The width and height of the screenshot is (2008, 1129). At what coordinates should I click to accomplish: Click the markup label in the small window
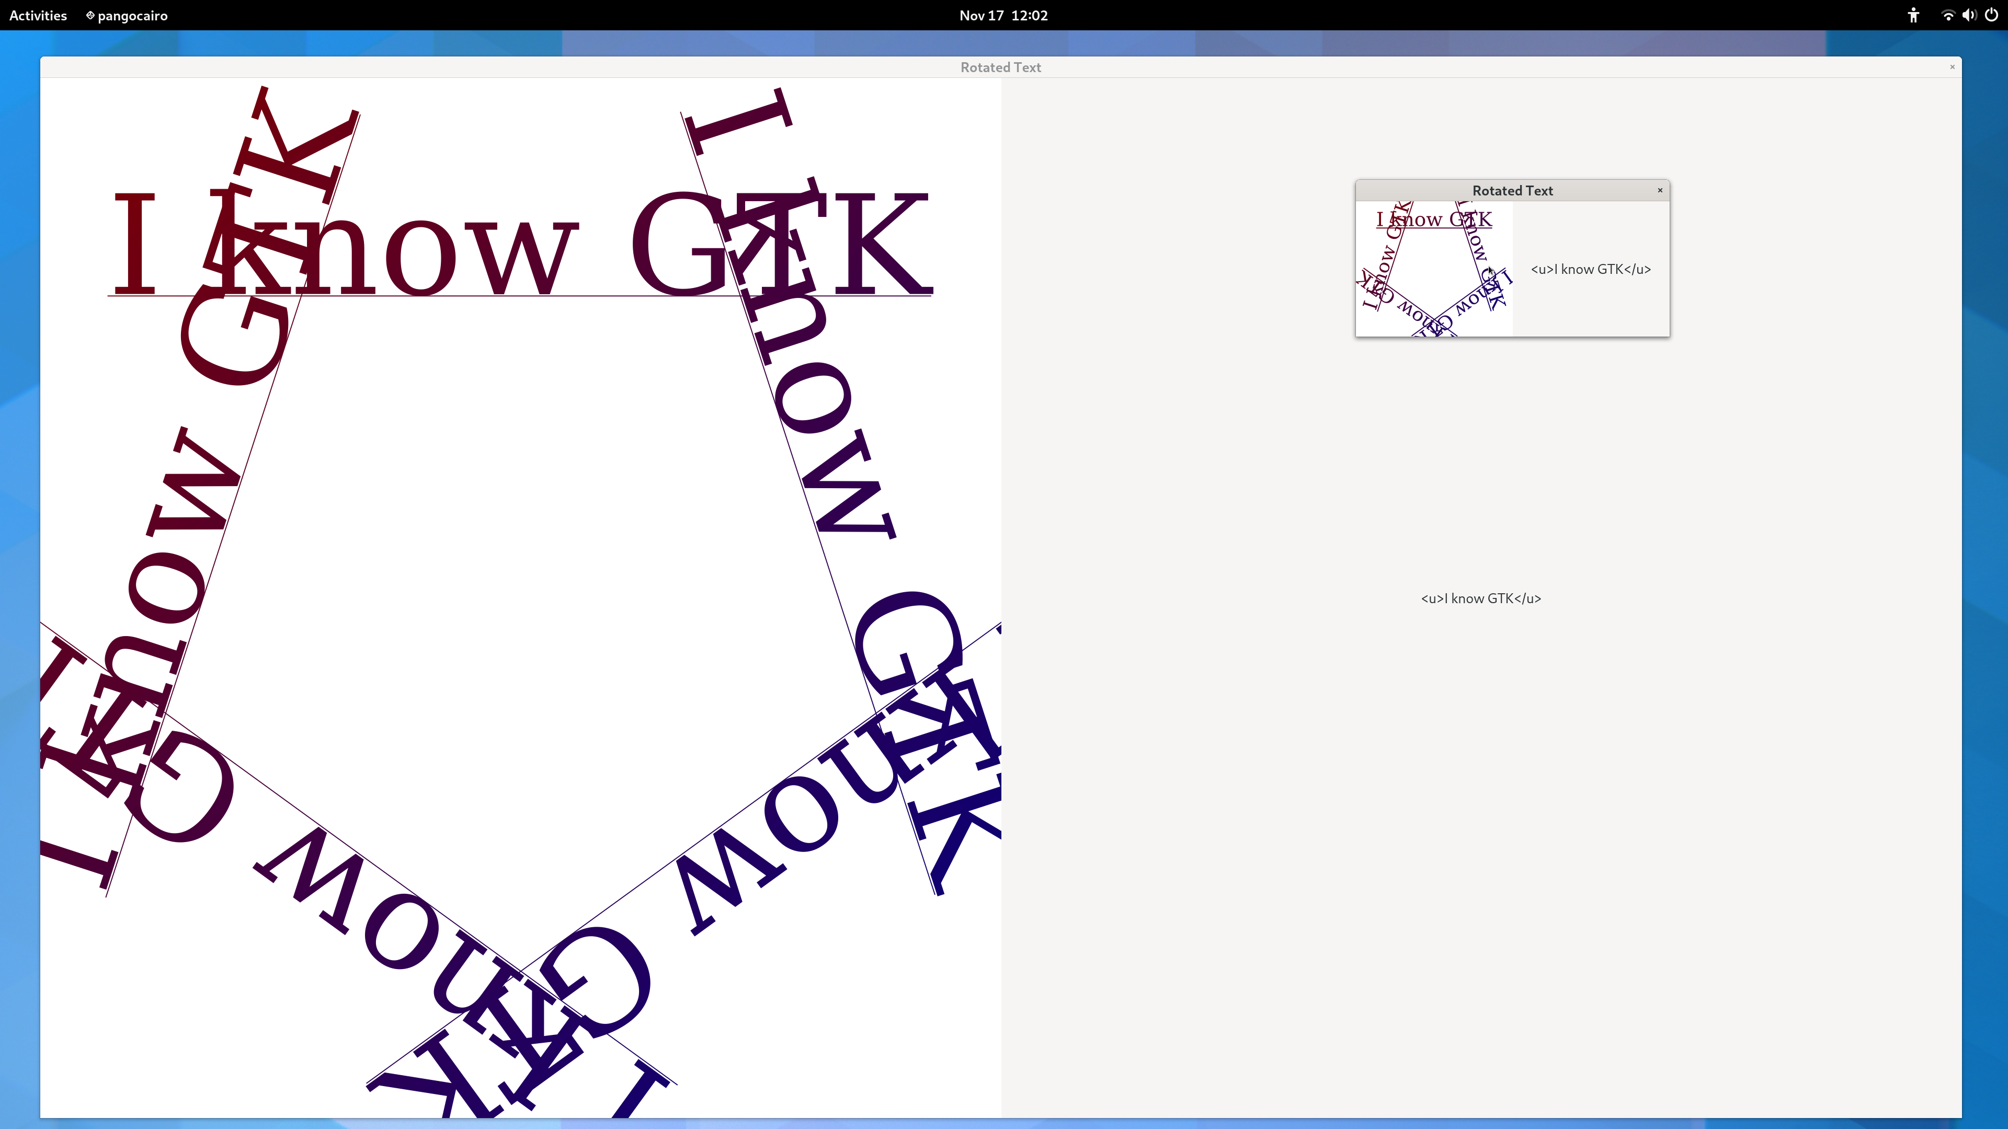tap(1590, 270)
